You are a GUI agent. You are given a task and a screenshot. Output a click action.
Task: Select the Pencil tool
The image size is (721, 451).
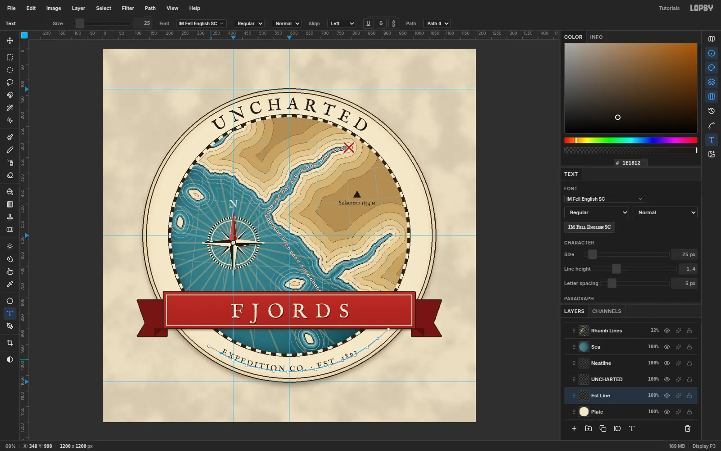click(x=10, y=150)
